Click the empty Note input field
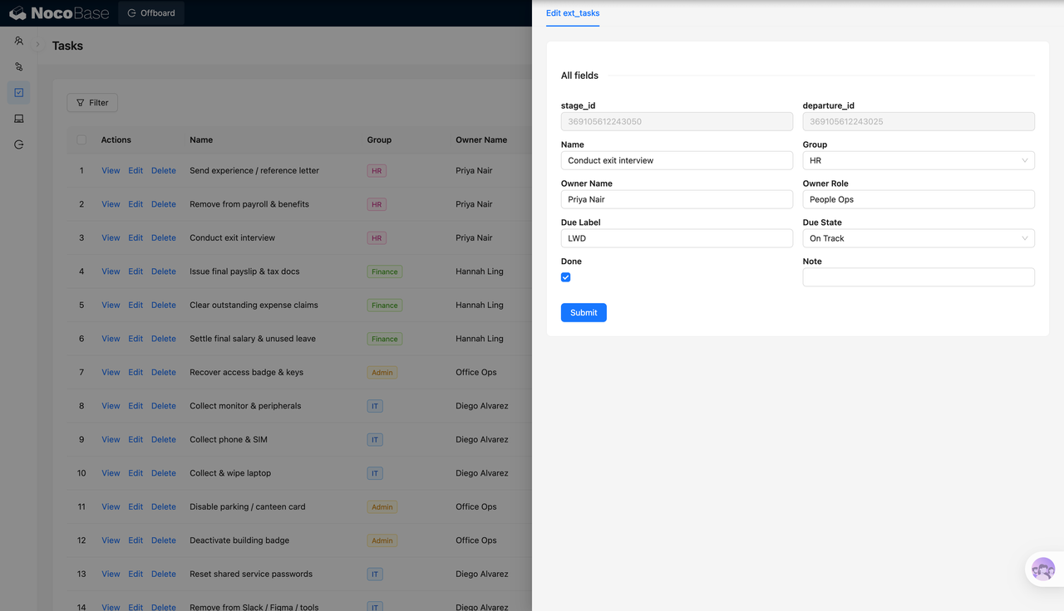 point(919,277)
